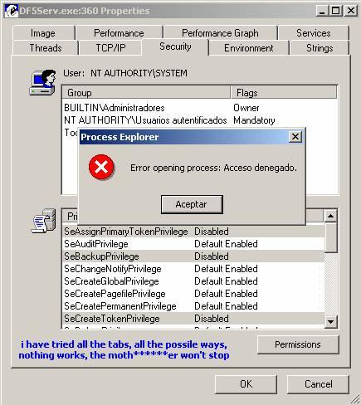This screenshot has height=405, width=361.
Task: Click the privileges server document icon
Action: point(43,221)
